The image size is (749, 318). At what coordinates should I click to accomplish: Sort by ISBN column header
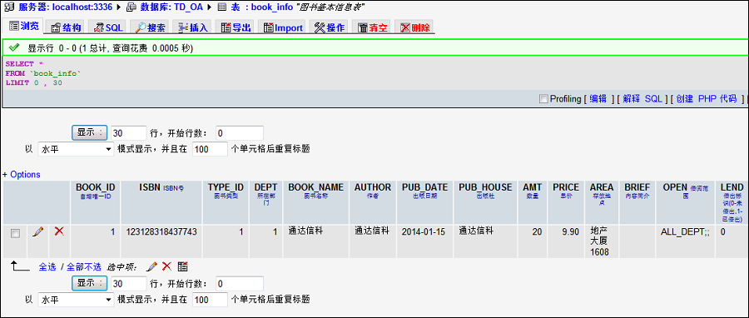coord(150,187)
